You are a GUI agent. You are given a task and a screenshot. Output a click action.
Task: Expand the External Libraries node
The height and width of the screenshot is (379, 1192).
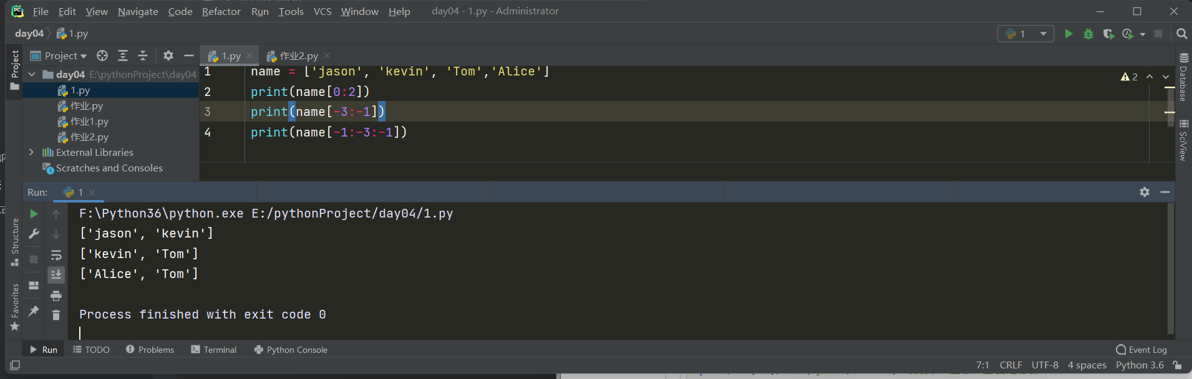point(31,152)
